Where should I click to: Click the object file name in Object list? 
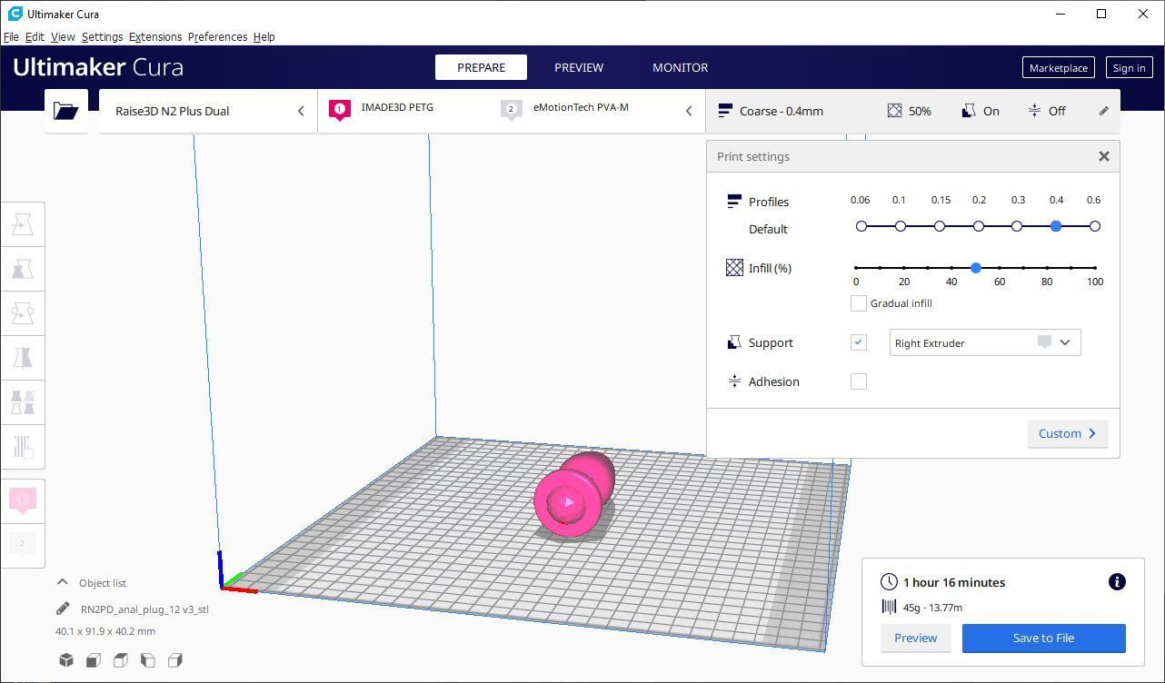point(144,609)
